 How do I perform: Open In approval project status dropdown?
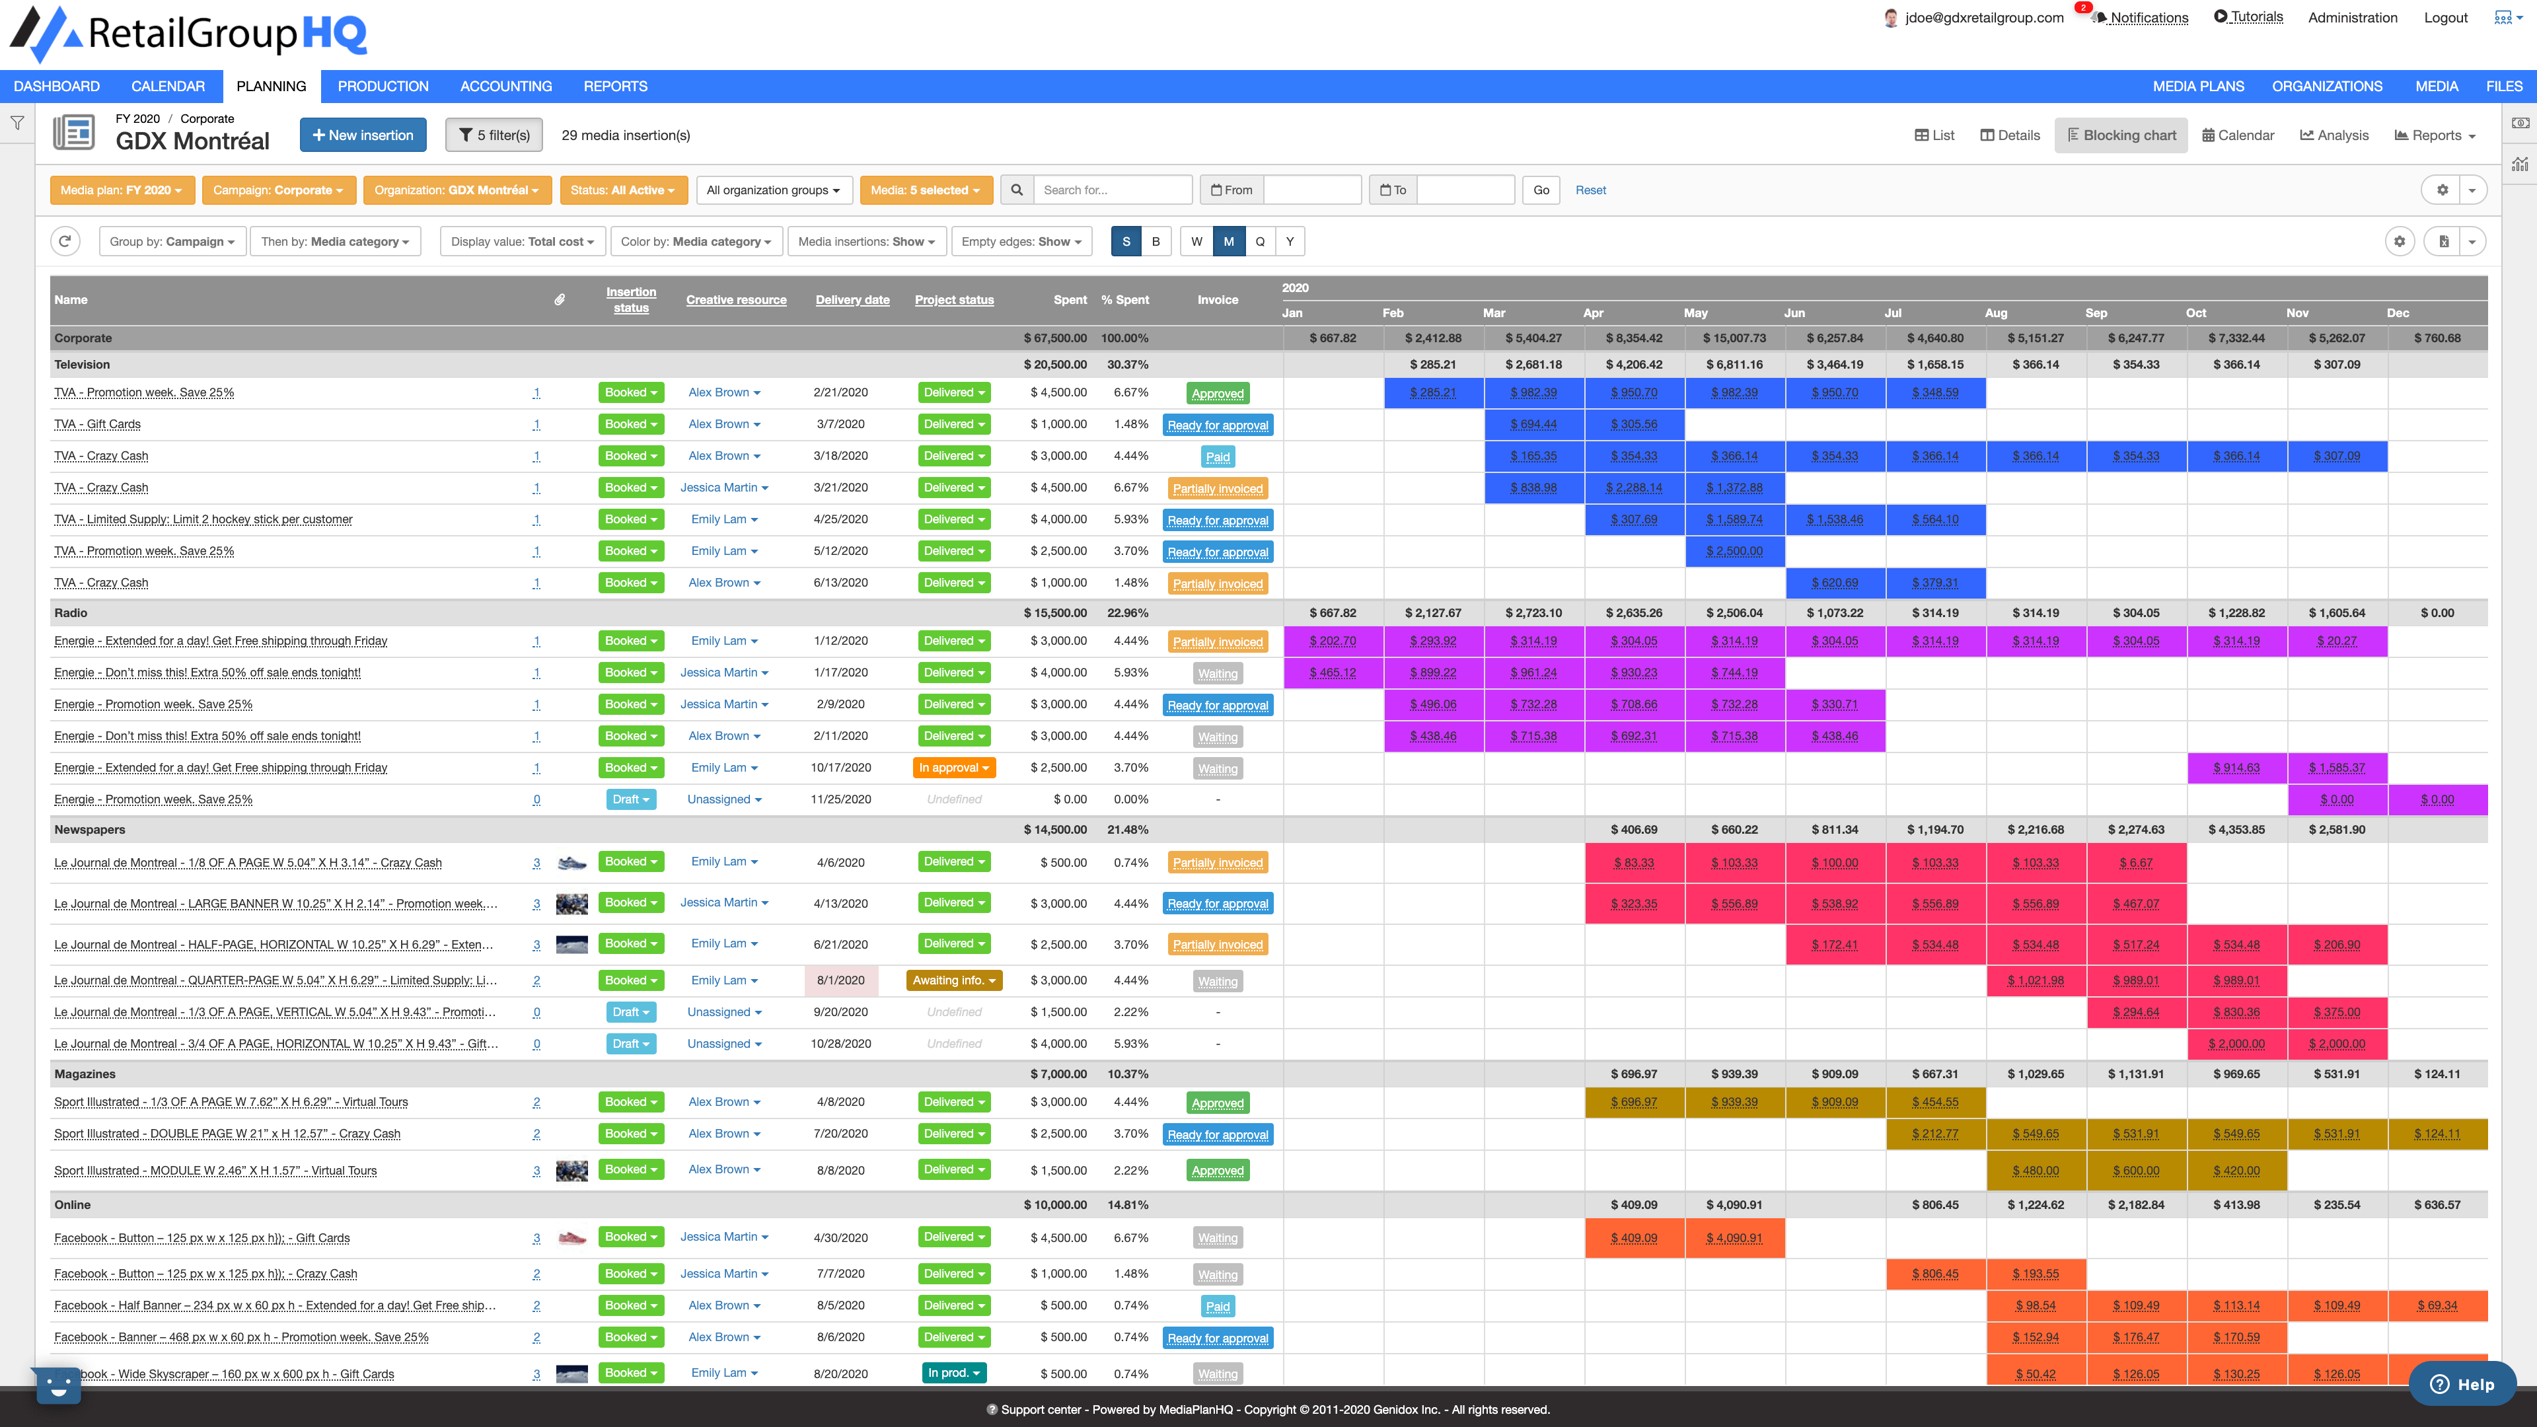(x=953, y=767)
